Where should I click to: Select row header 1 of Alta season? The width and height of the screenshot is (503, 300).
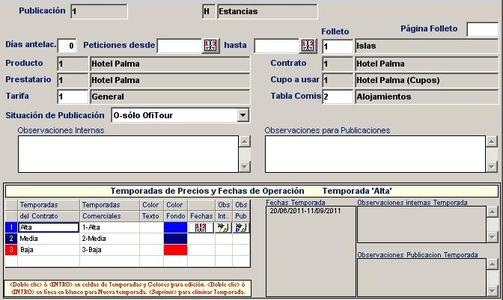(x=11, y=227)
